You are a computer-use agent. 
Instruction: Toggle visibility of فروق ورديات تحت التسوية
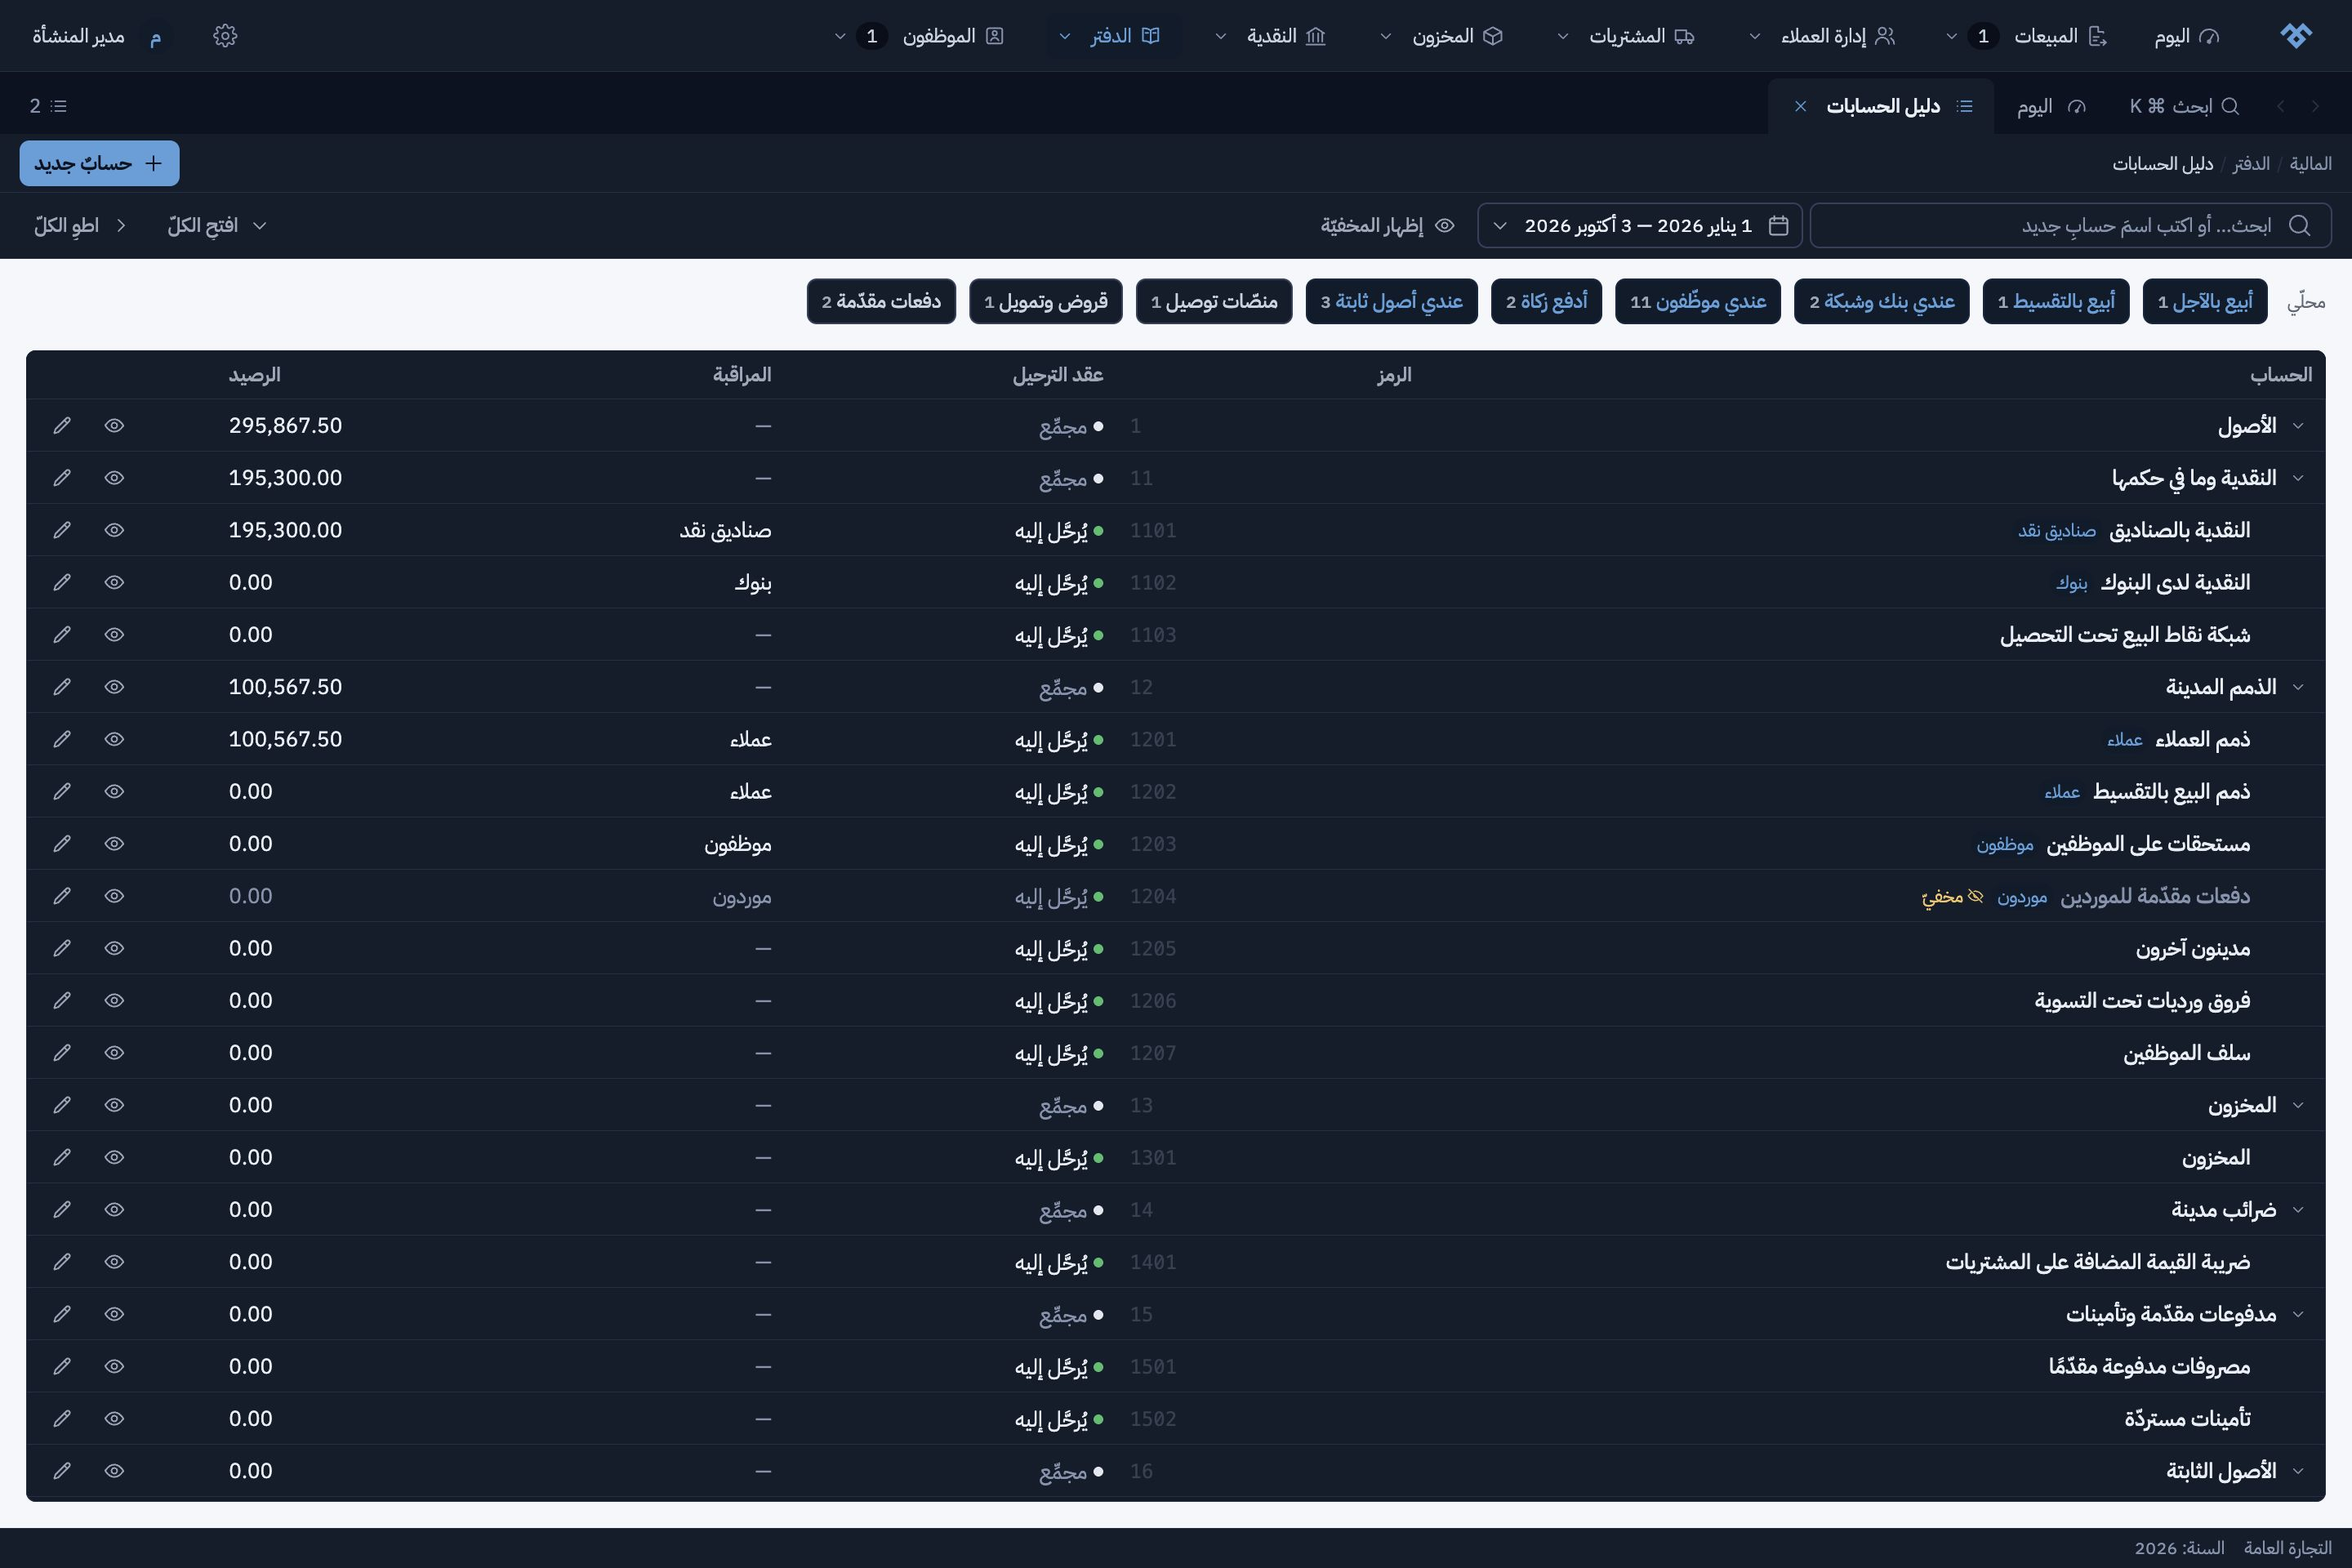point(114,1000)
